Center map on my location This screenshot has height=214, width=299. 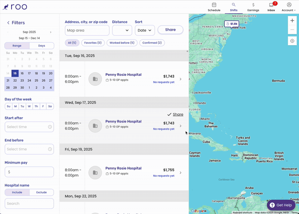(292, 41)
